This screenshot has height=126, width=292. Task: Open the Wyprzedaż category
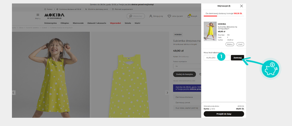tap(115, 23)
